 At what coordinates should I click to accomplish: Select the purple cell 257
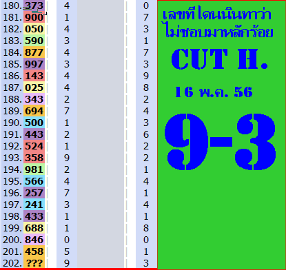(x=34, y=193)
